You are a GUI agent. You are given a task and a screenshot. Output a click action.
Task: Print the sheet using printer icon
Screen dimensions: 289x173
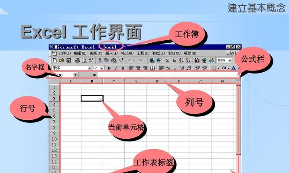[78, 60]
